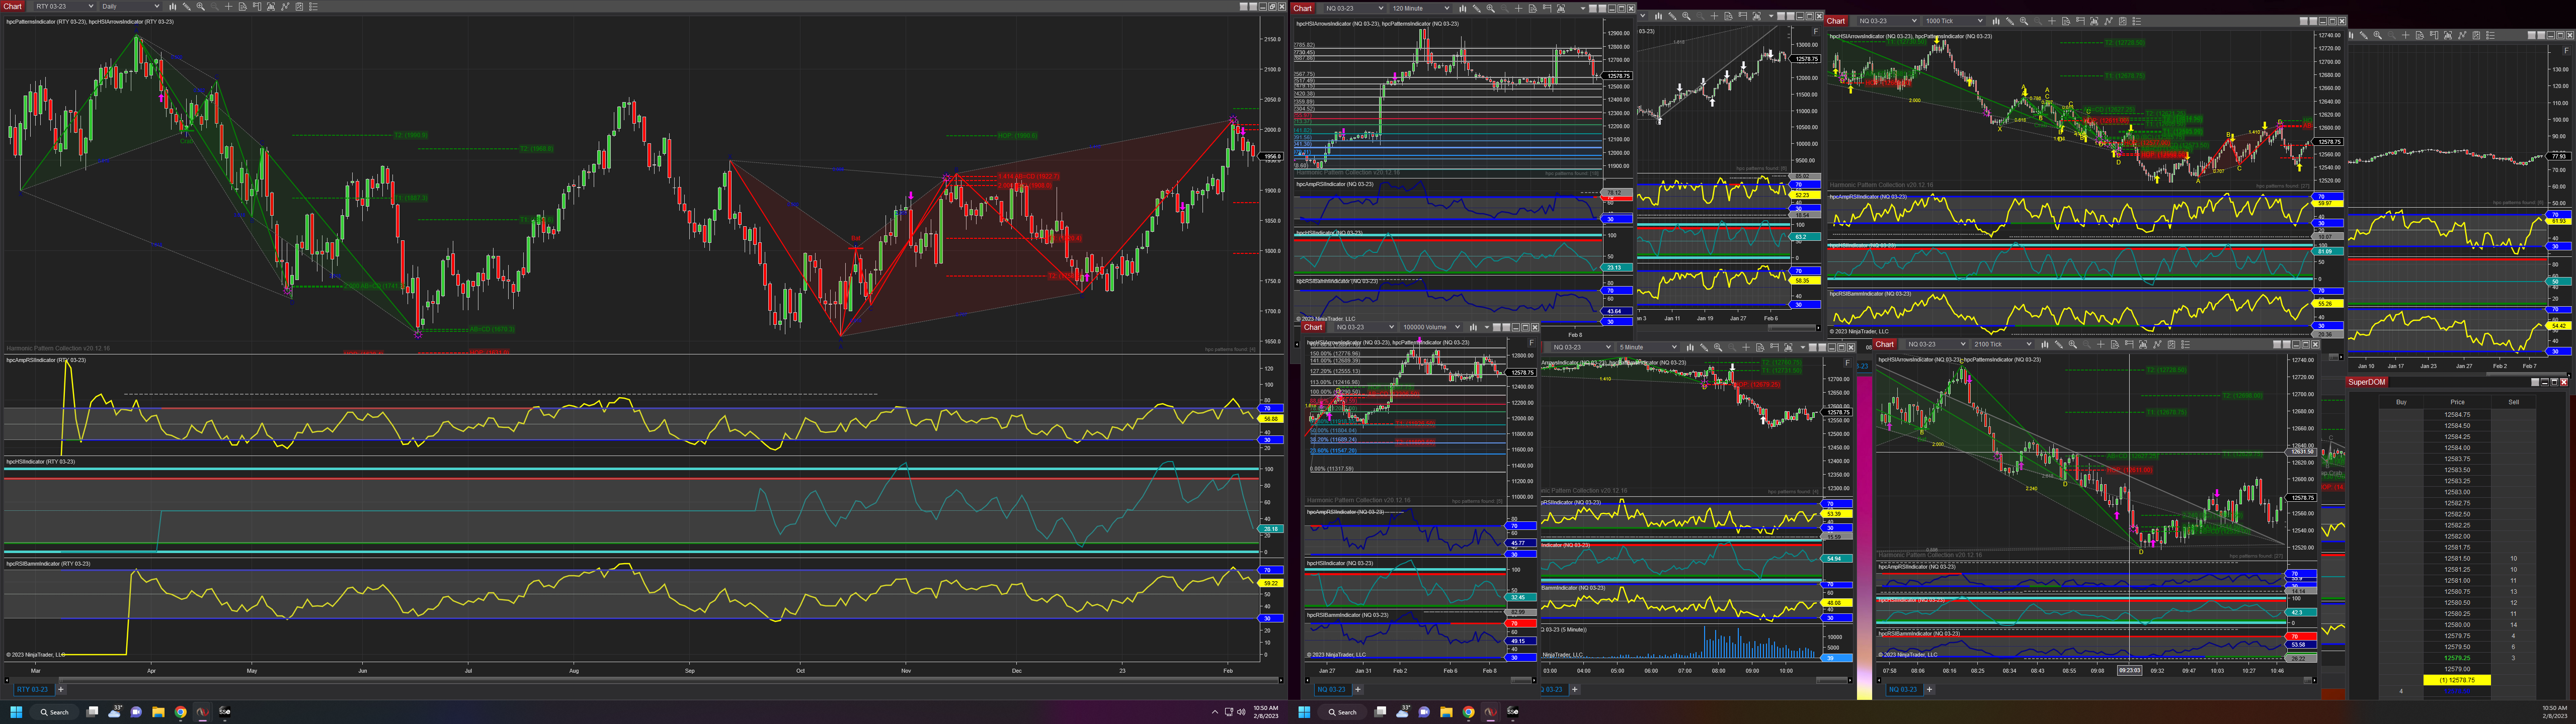Open Data Box icon in RTY chart toolbar
2576x724 pixels.
(x=243, y=6)
